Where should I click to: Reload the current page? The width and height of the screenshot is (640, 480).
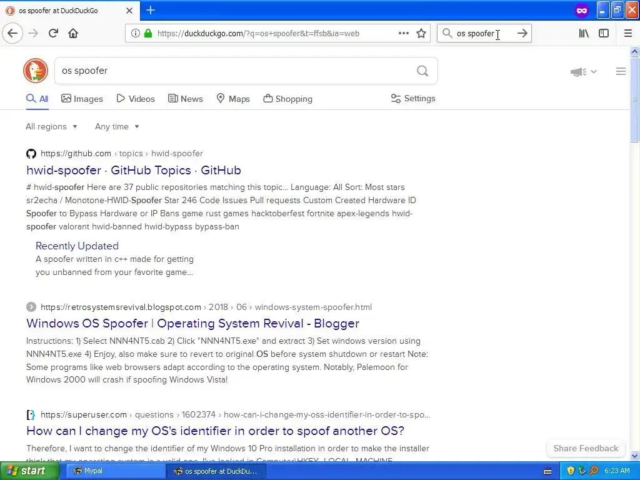(x=53, y=33)
